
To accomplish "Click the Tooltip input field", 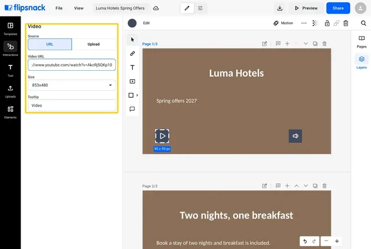I will click(71, 106).
